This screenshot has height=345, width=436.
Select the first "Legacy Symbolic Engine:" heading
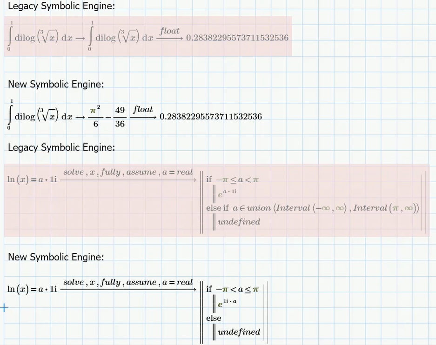click(x=61, y=6)
